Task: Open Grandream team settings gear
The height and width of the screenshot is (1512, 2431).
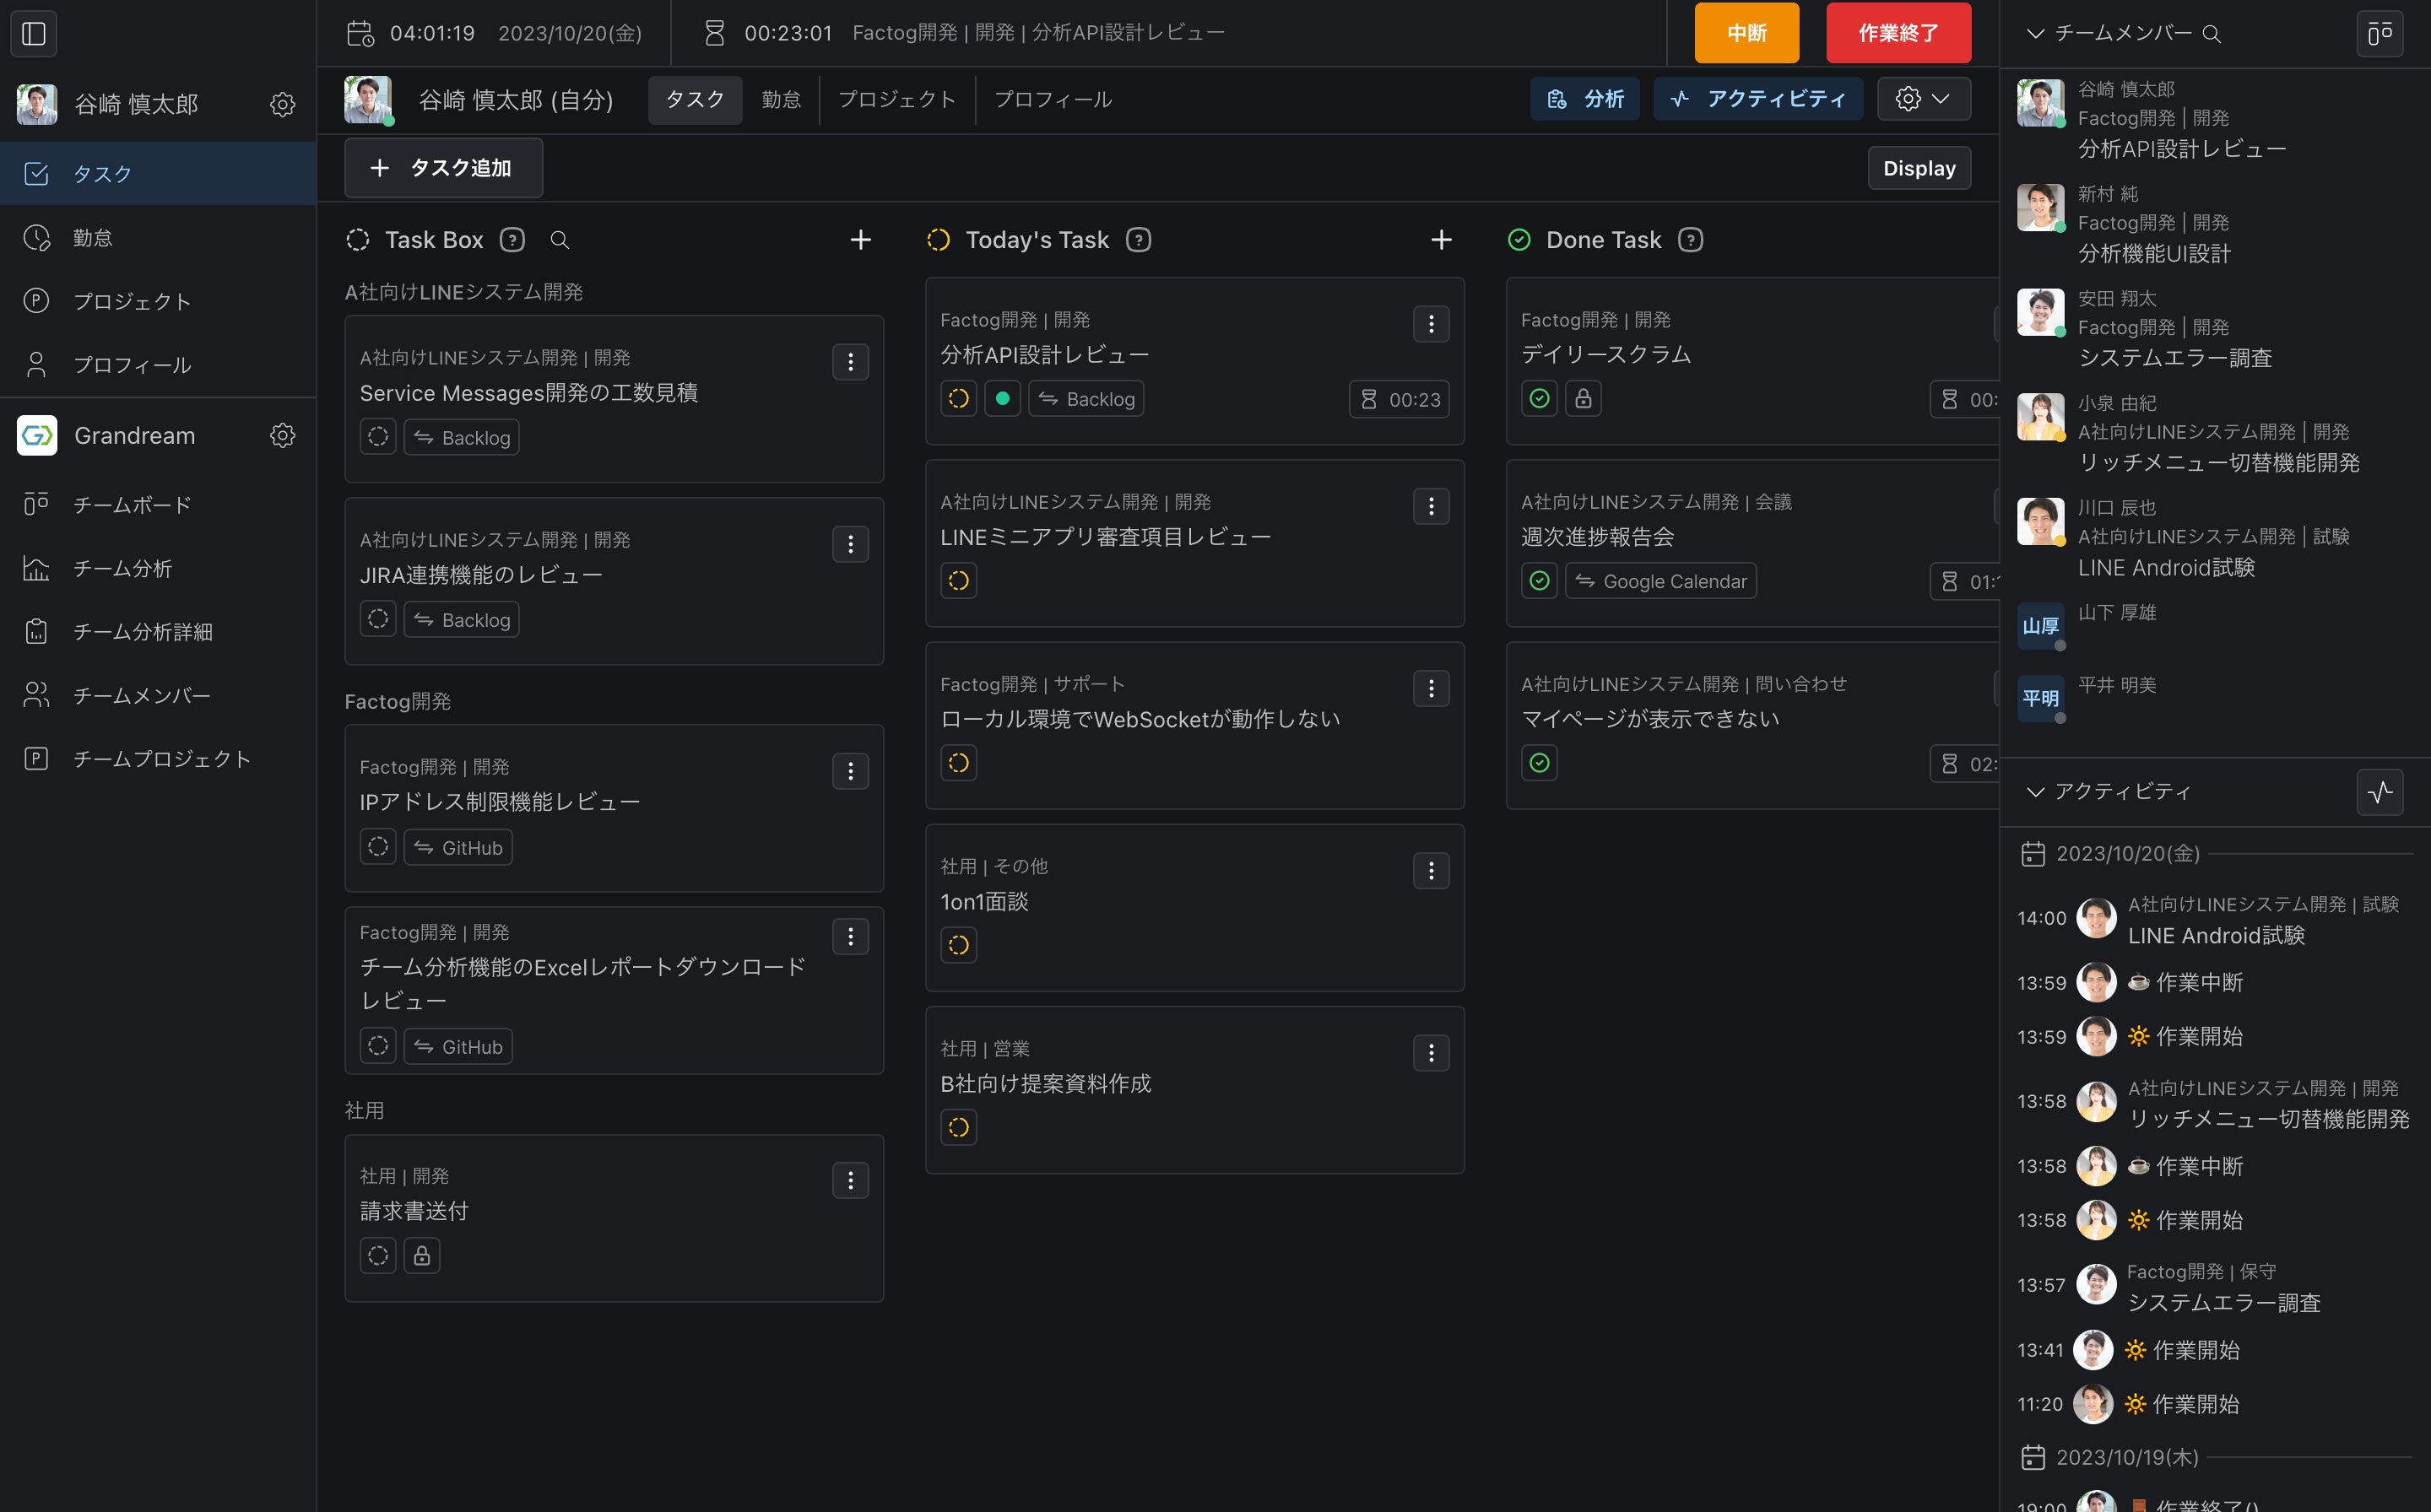Action: point(283,436)
